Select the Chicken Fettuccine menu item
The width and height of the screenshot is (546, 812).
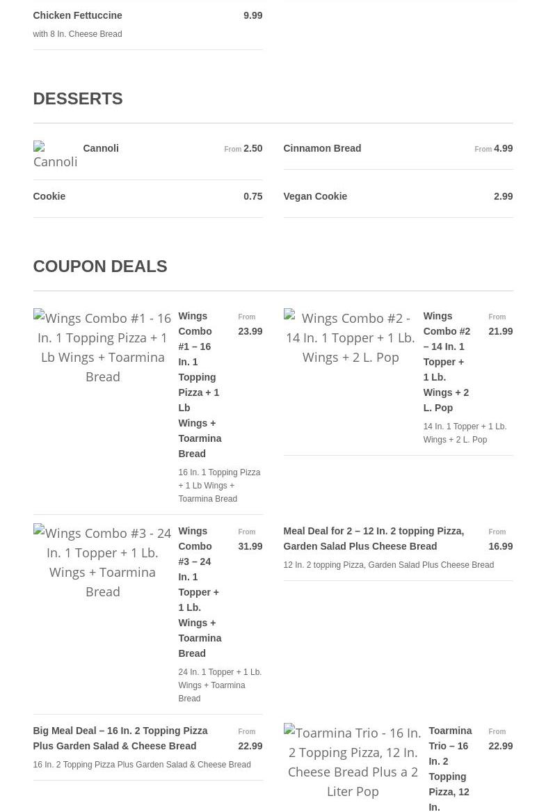[77, 15]
